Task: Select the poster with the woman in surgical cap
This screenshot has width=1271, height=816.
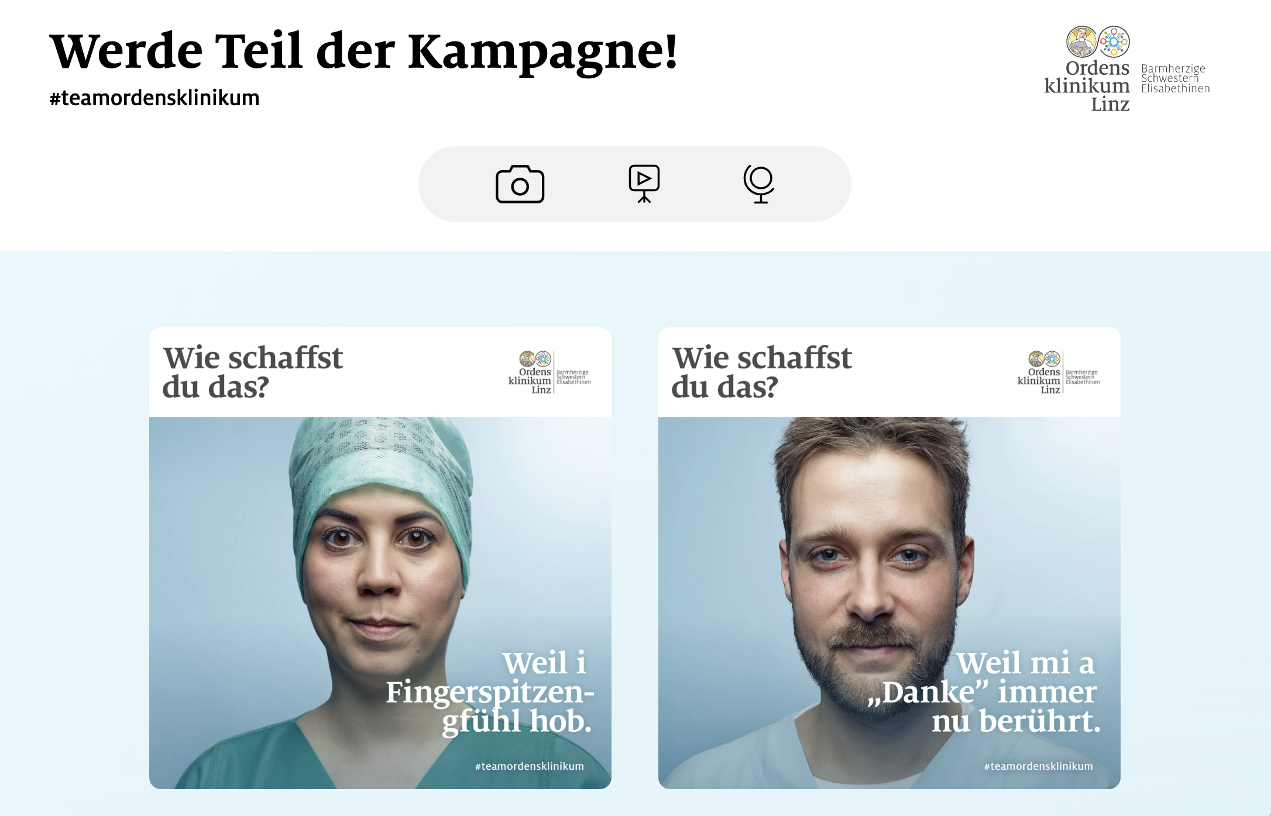Action: tap(380, 558)
